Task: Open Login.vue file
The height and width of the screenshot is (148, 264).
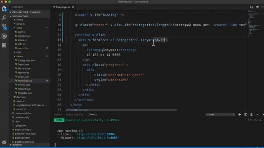Action: [x=23, y=77]
